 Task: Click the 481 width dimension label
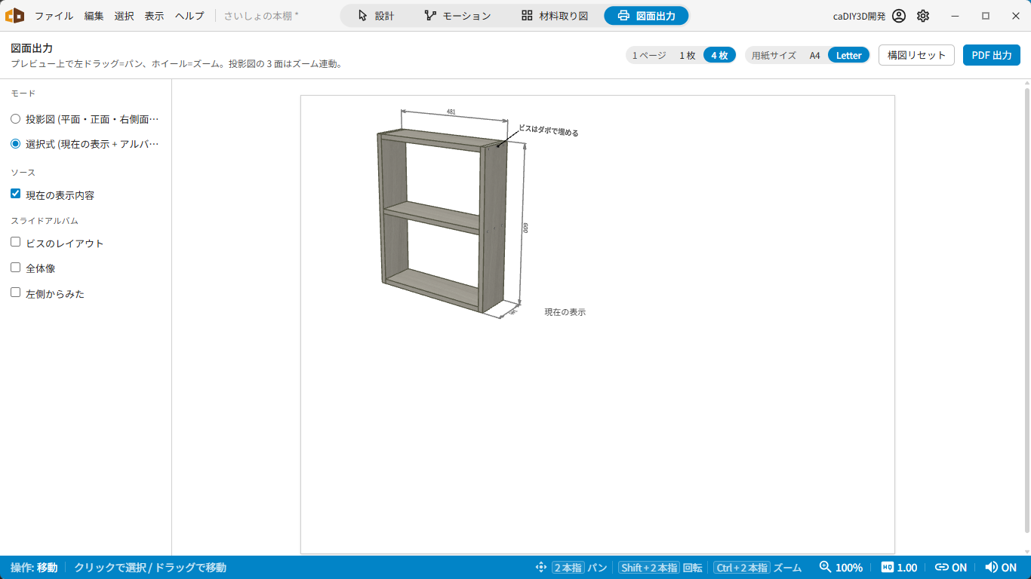[x=451, y=112]
